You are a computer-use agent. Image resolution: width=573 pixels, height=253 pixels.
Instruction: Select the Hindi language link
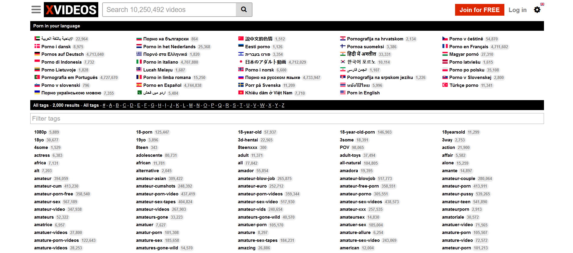point(362,54)
